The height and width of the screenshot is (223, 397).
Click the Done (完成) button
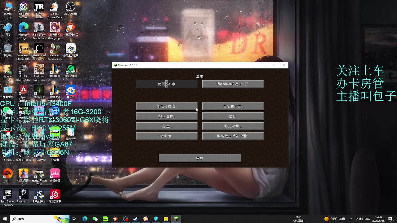[x=200, y=159]
